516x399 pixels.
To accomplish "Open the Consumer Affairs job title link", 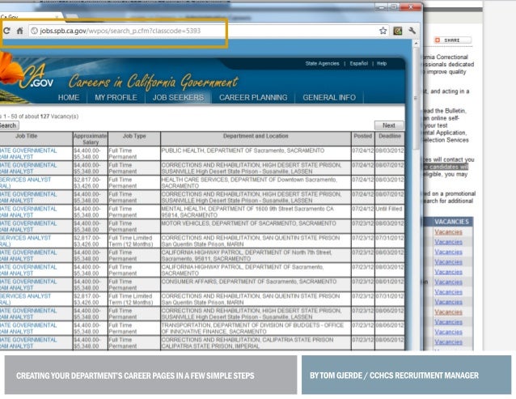I will pyautogui.click(x=28, y=284).
